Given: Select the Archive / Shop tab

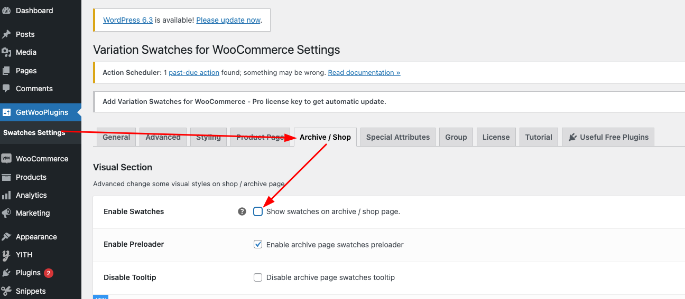Looking at the screenshot, I should (x=325, y=137).
